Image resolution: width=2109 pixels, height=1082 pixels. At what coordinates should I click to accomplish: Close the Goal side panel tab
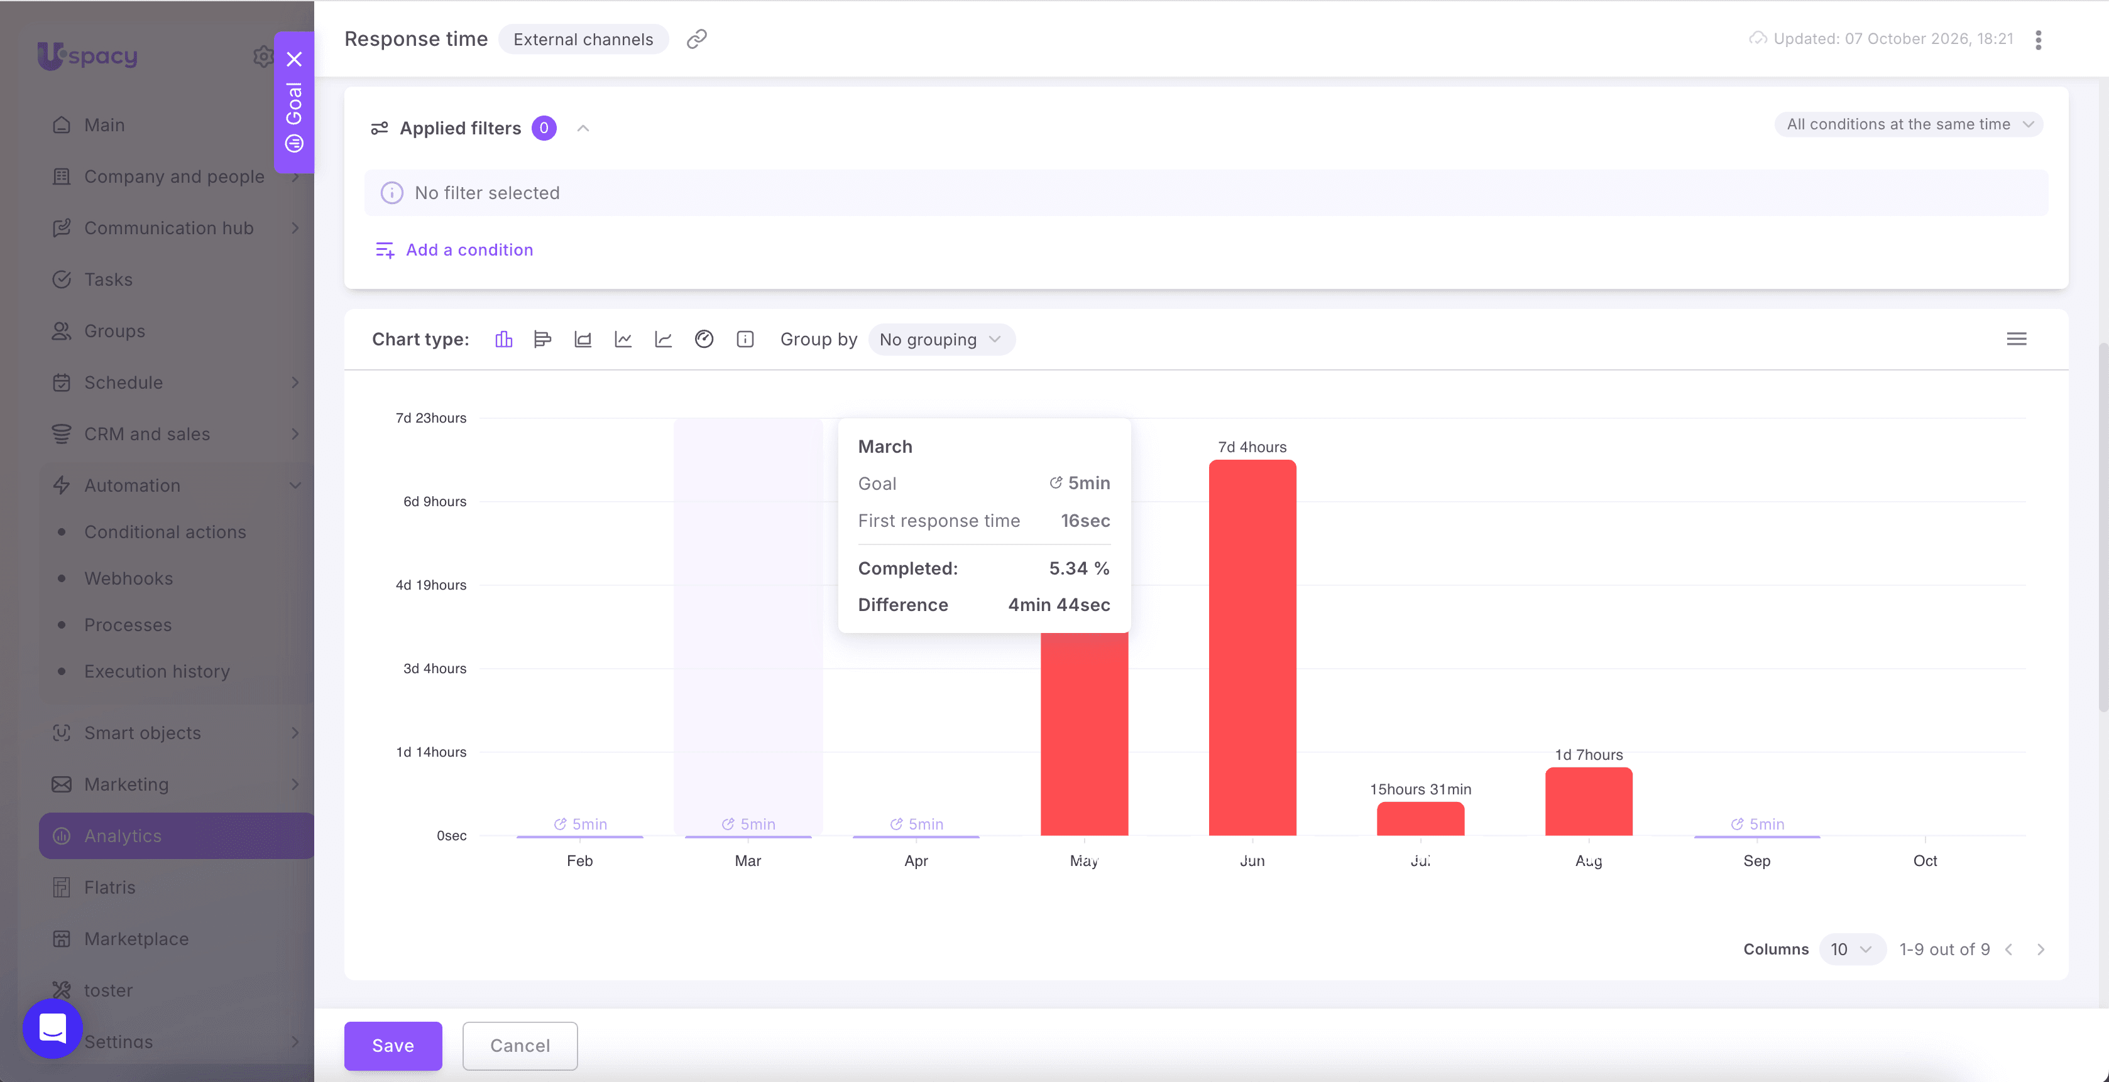[295, 59]
